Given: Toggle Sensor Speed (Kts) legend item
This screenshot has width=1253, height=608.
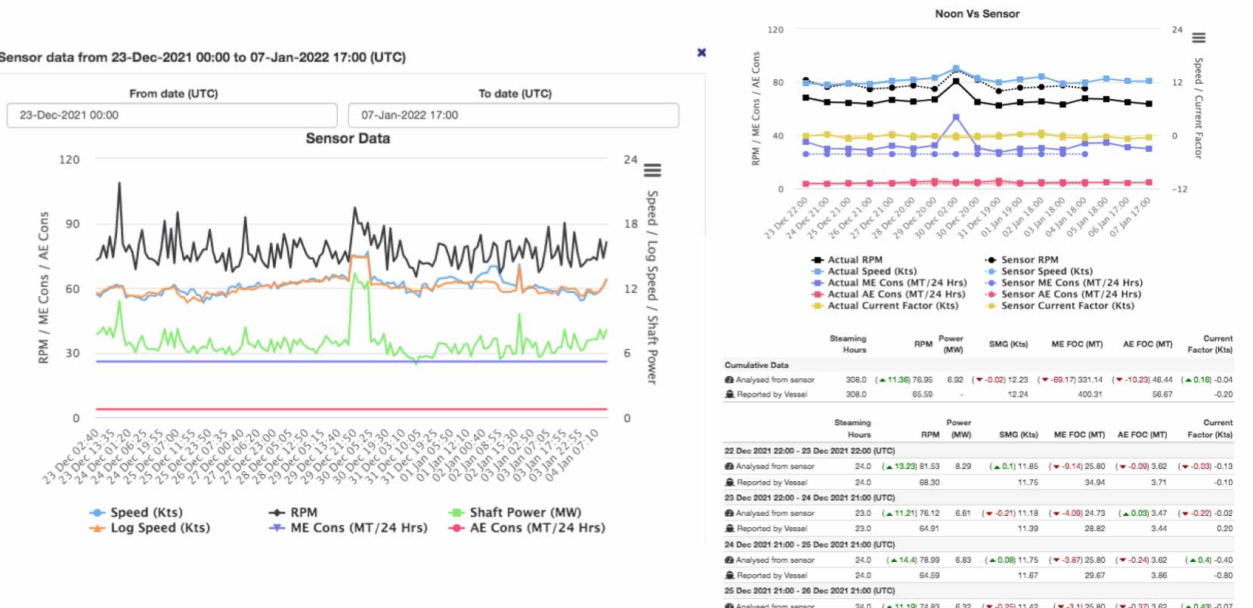Looking at the screenshot, I should (x=1039, y=271).
